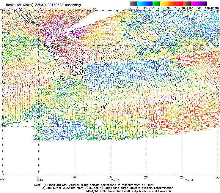Select the '25' longitude label on bottom axis
Screen dimensions: 220x193
pos(182,177)
